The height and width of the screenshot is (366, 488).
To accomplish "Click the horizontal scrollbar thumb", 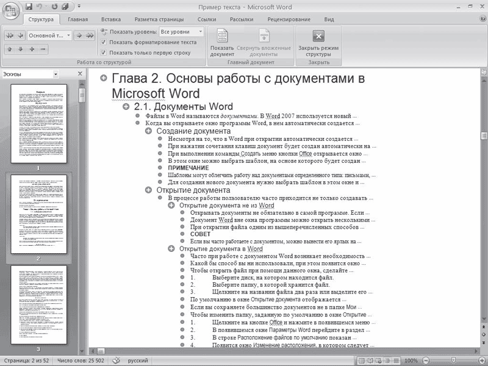I will click(x=101, y=351).
